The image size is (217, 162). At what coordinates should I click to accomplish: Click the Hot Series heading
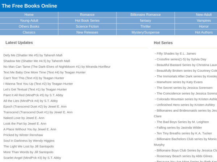pos(163,43)
